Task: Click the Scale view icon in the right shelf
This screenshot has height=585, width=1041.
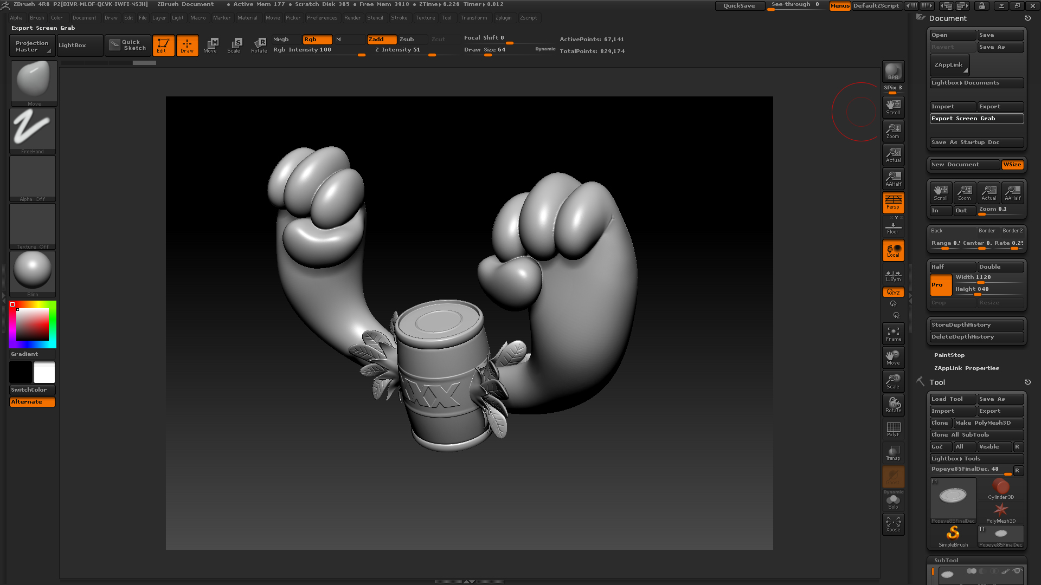Action: tap(893, 381)
